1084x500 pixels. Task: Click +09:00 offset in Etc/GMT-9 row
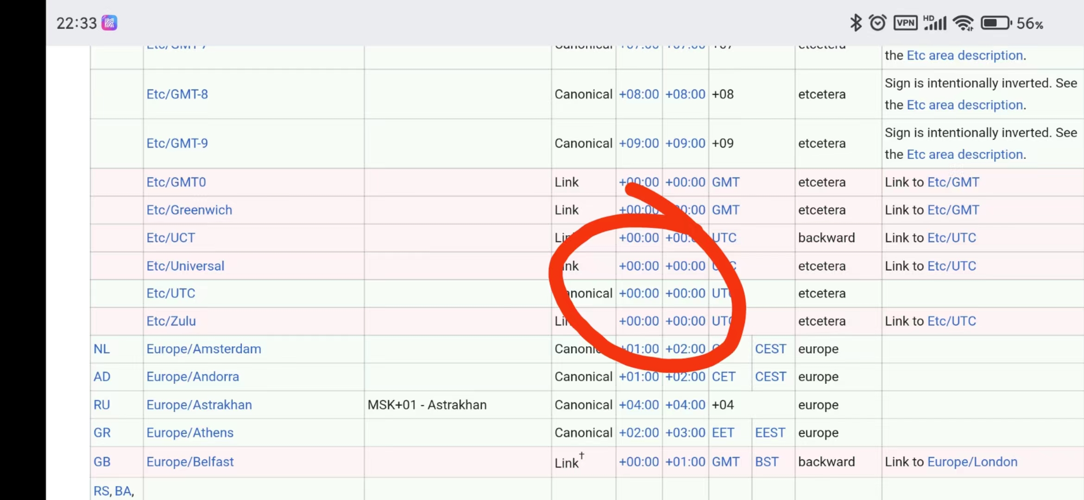coord(639,143)
